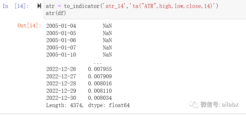Click the 2022-12-27 date row
The height and width of the screenshot is (115, 246).
click(61, 76)
